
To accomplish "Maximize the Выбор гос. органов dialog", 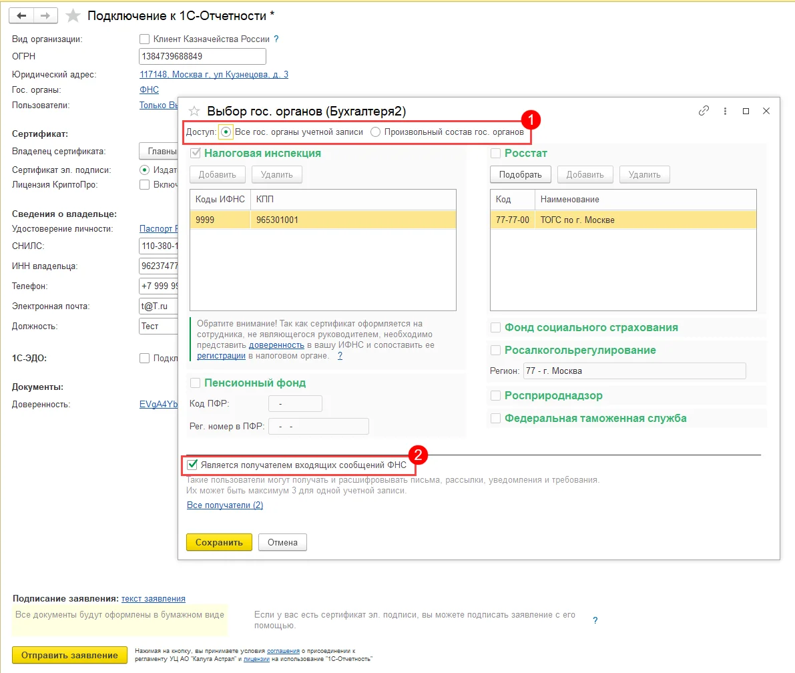I will pyautogui.click(x=746, y=111).
